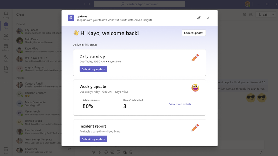Click the Updates app icon in the compose bar
The image size is (278, 156).
point(131,152)
